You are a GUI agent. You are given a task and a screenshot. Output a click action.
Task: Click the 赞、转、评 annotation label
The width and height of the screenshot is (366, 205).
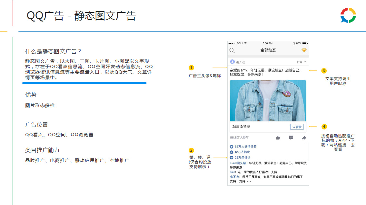click(x=200, y=162)
